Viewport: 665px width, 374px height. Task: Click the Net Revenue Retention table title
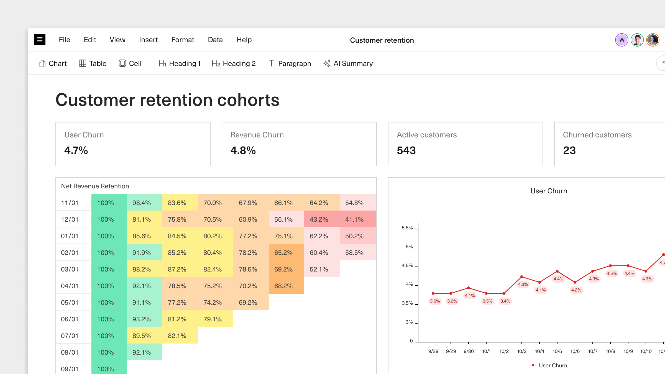(x=95, y=186)
